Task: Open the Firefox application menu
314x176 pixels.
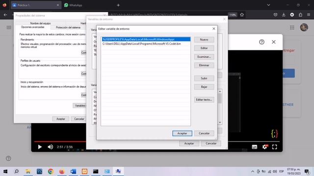Action: pos(309,15)
